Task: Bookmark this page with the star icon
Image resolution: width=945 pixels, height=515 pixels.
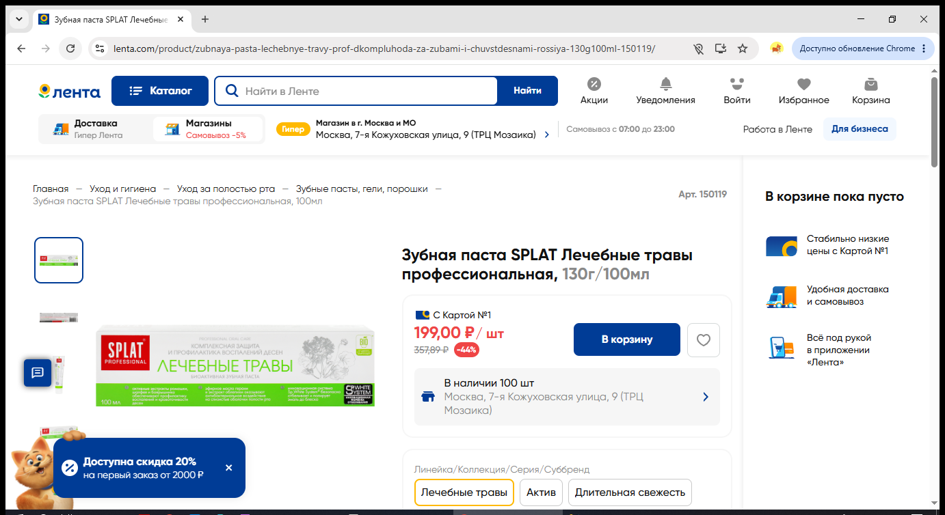Action: tap(743, 48)
